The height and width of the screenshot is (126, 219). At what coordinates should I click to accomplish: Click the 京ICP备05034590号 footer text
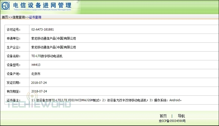pyautogui.click(x=172, y=121)
